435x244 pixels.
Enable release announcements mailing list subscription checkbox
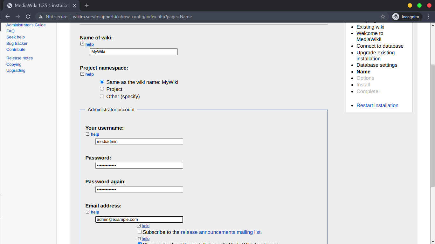coord(140,232)
